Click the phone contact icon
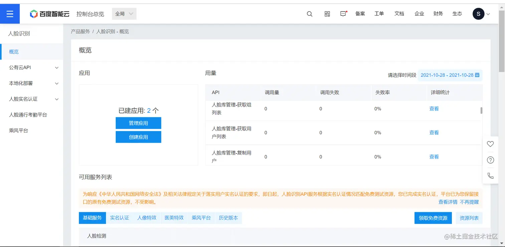This screenshot has height=247, width=505. [490, 176]
